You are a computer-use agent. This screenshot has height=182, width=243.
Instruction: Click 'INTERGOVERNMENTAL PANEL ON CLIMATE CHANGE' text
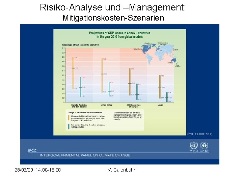pos(85,155)
